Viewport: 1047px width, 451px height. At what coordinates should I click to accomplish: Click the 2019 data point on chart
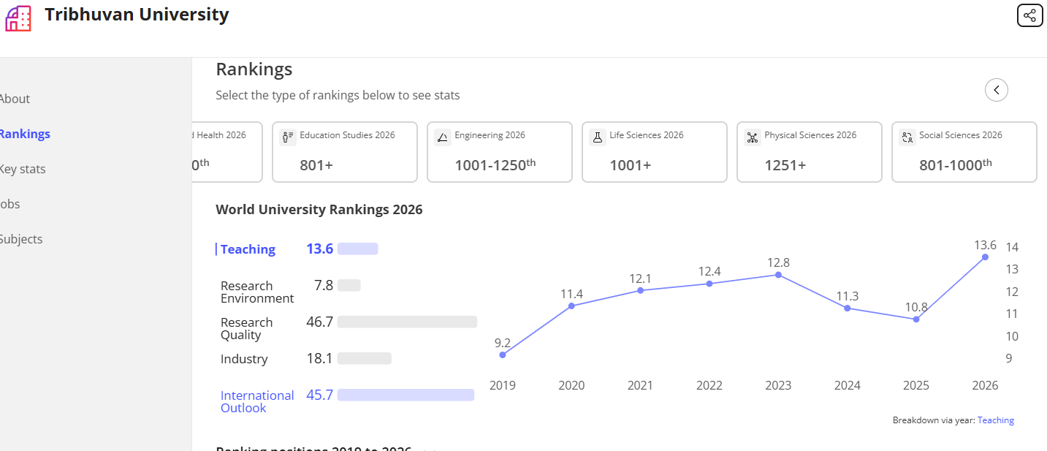click(503, 355)
